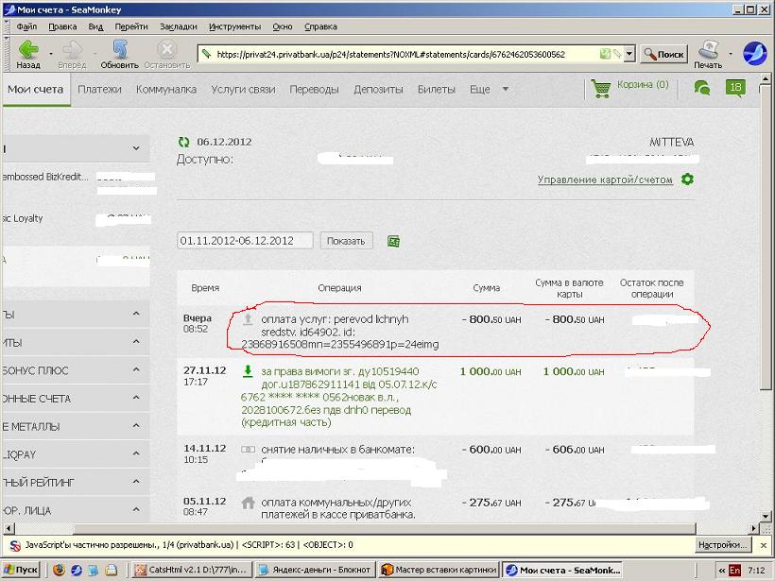Open the Закладки menu

pyautogui.click(x=179, y=27)
